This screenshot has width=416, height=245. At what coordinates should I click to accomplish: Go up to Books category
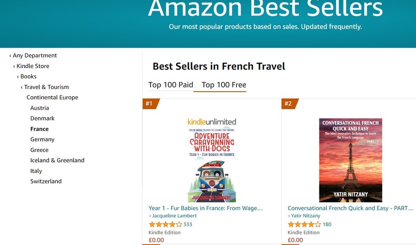tap(29, 77)
